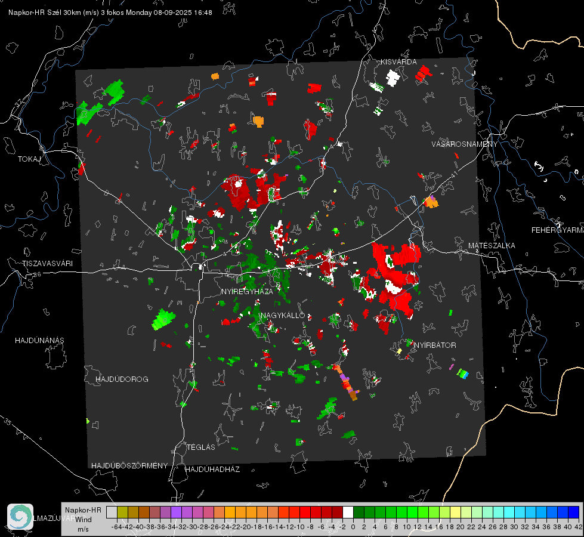Click the KISVÁRDA city label
584x537 pixels.
click(x=398, y=62)
